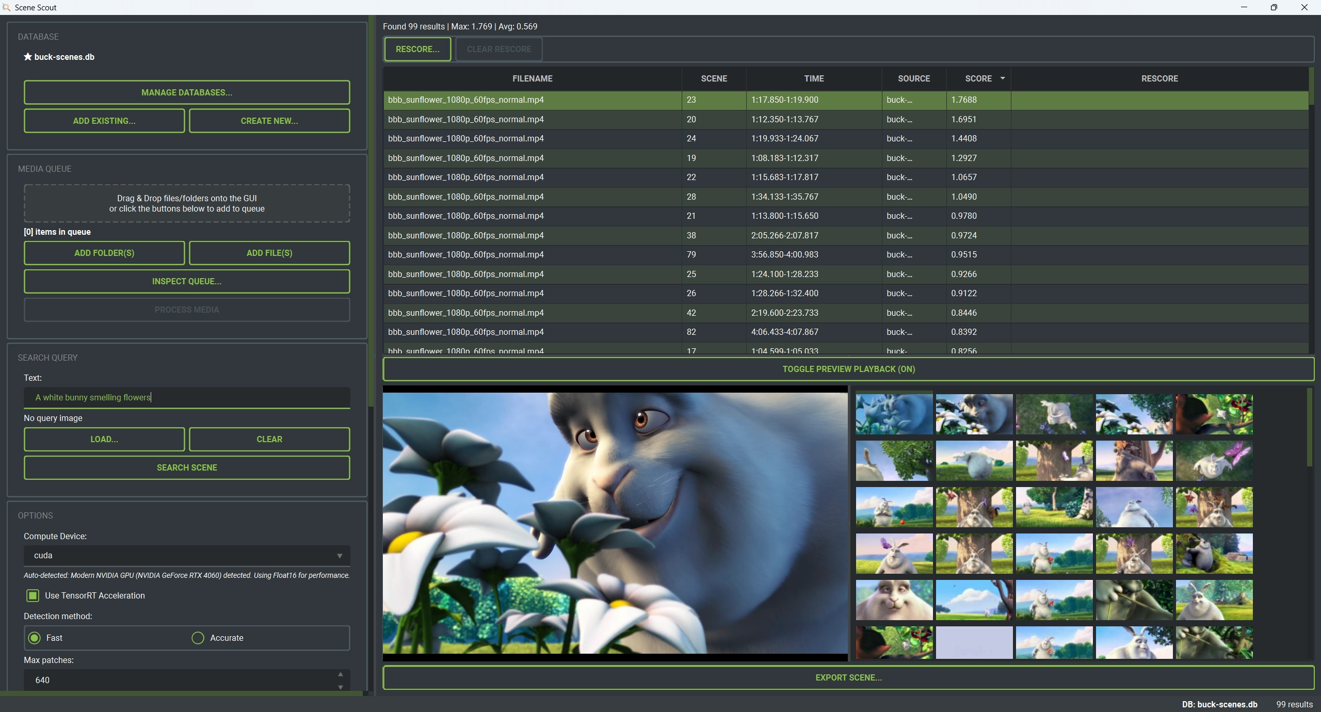The image size is (1321, 712).
Task: Click ADD FILE(S) button
Action: (269, 253)
